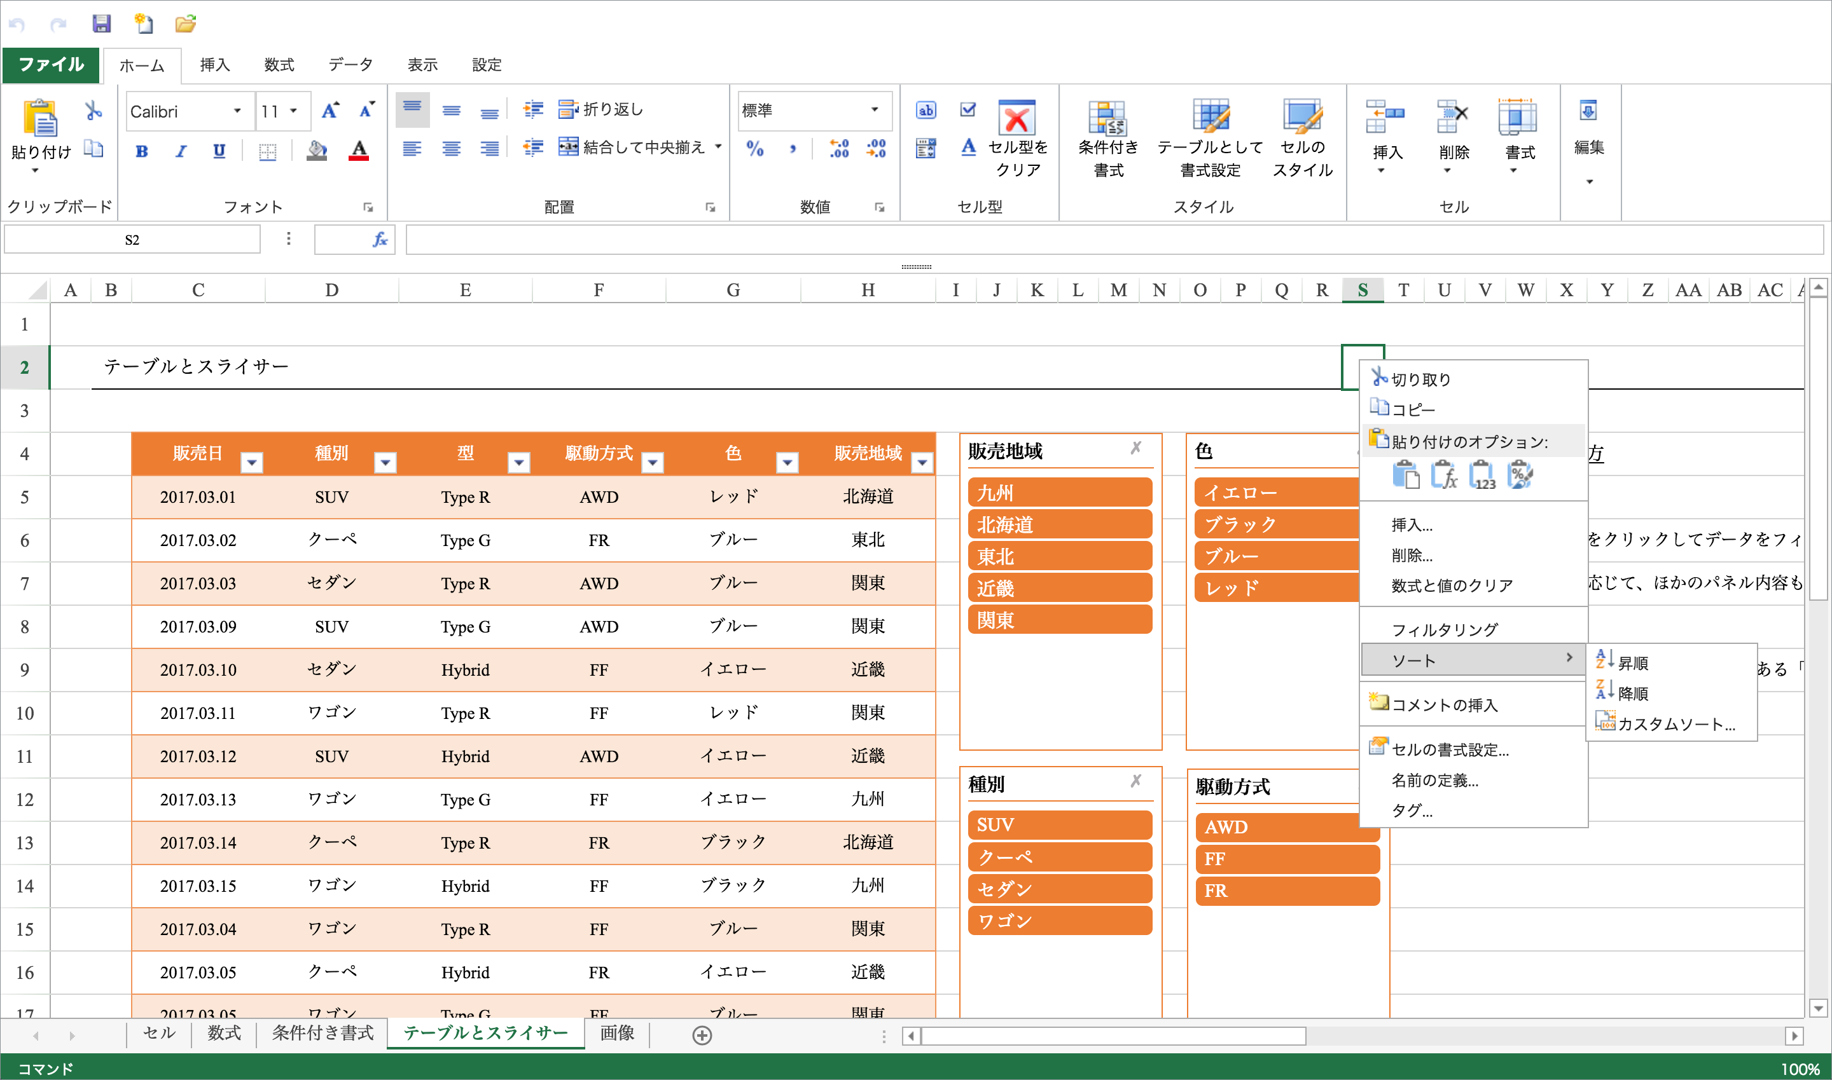This screenshot has height=1080, width=1832.
Task: Select column H header
Action: pos(868,290)
